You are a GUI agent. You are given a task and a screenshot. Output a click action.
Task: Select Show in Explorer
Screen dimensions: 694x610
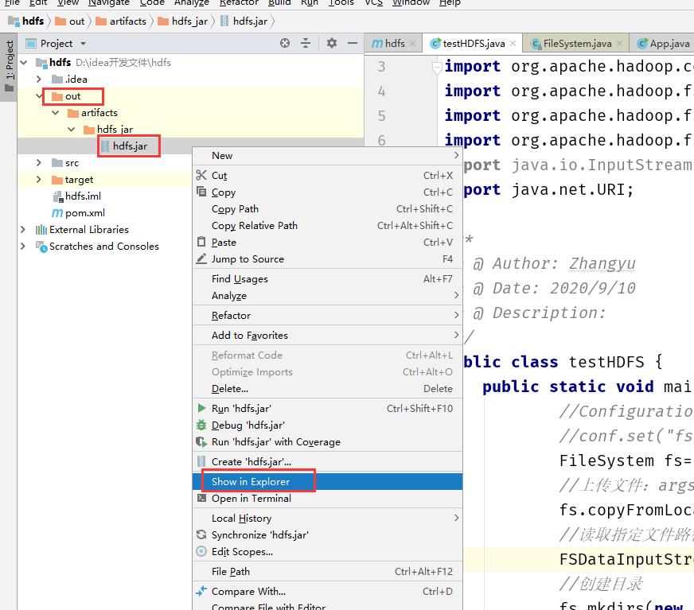click(x=328, y=481)
